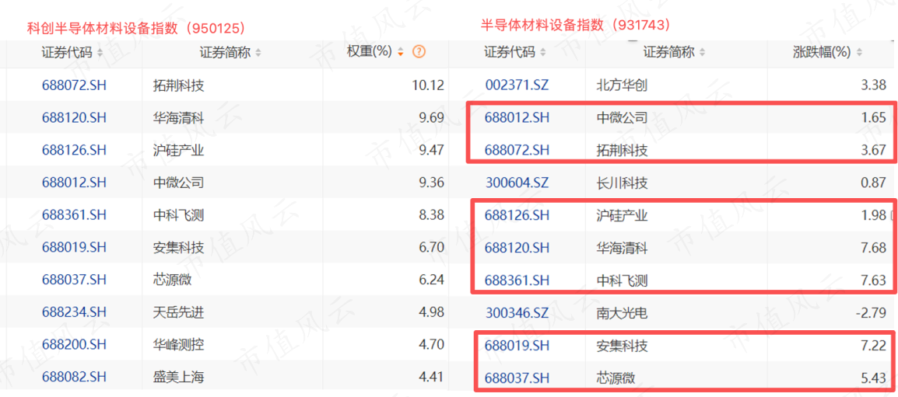The height and width of the screenshot is (397, 898).
Task: Click the change value -2.79
Action: point(872,313)
